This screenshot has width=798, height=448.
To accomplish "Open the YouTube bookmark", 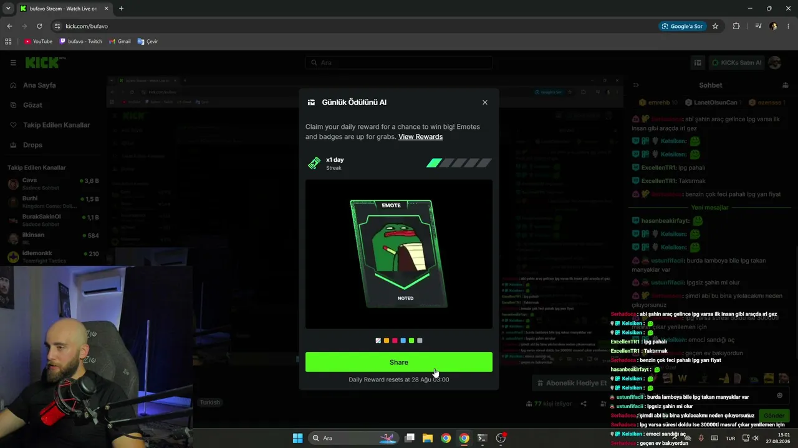I will (x=38, y=42).
